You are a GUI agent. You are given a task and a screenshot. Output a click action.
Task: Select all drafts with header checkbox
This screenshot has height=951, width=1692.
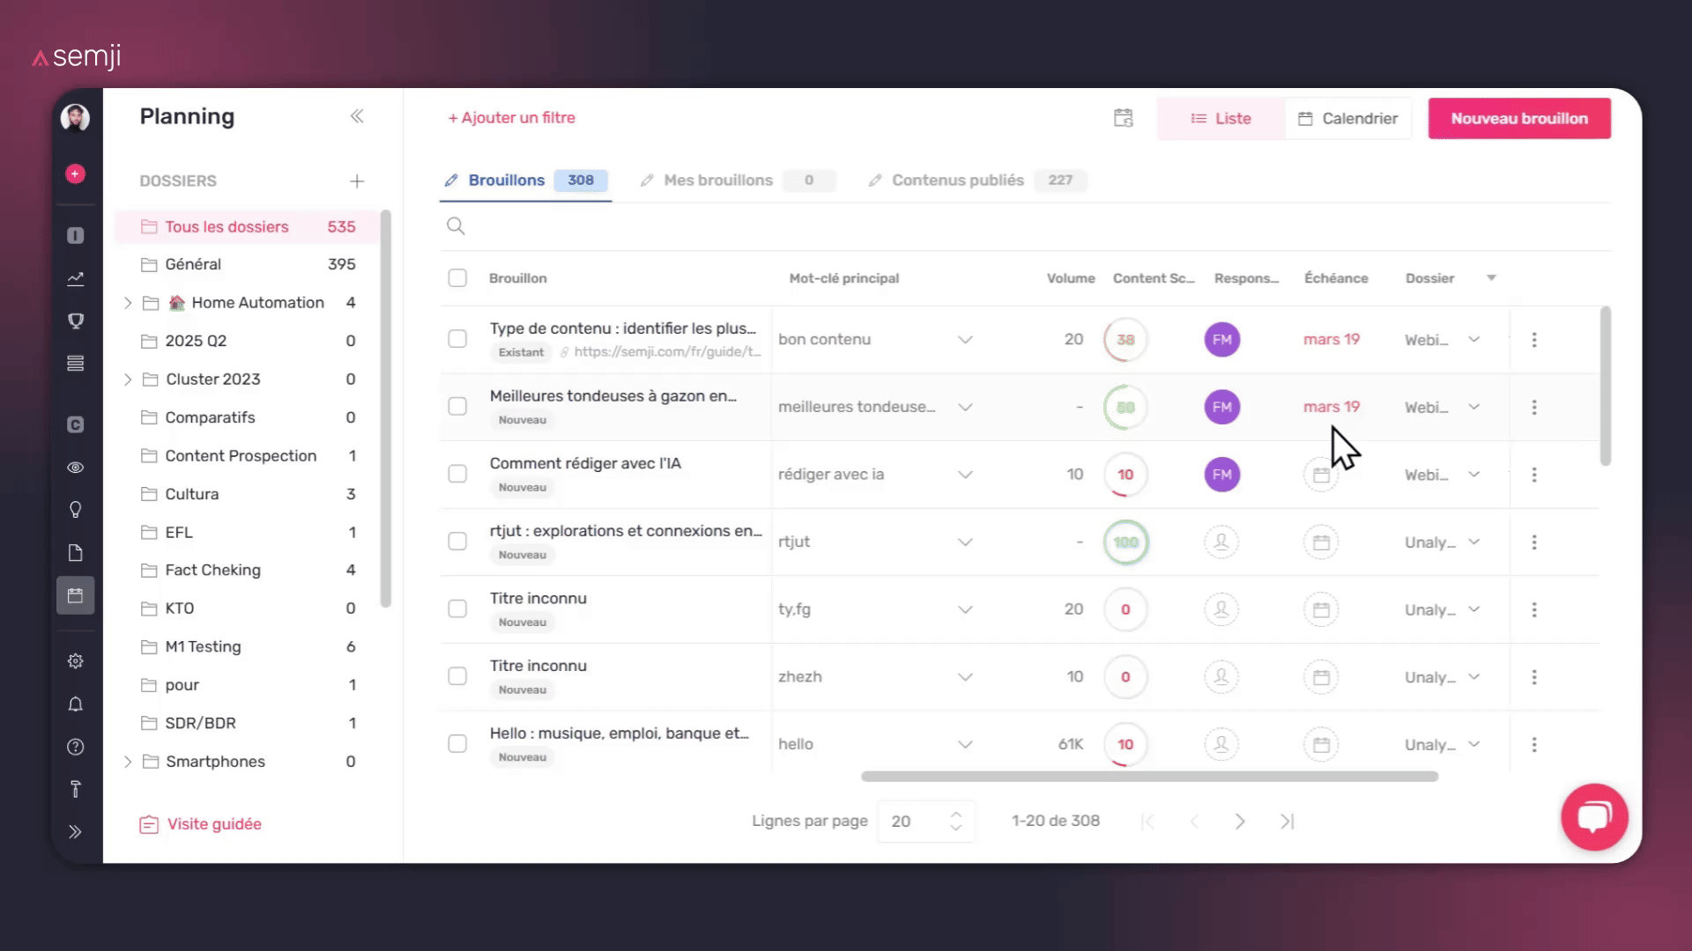click(x=457, y=278)
